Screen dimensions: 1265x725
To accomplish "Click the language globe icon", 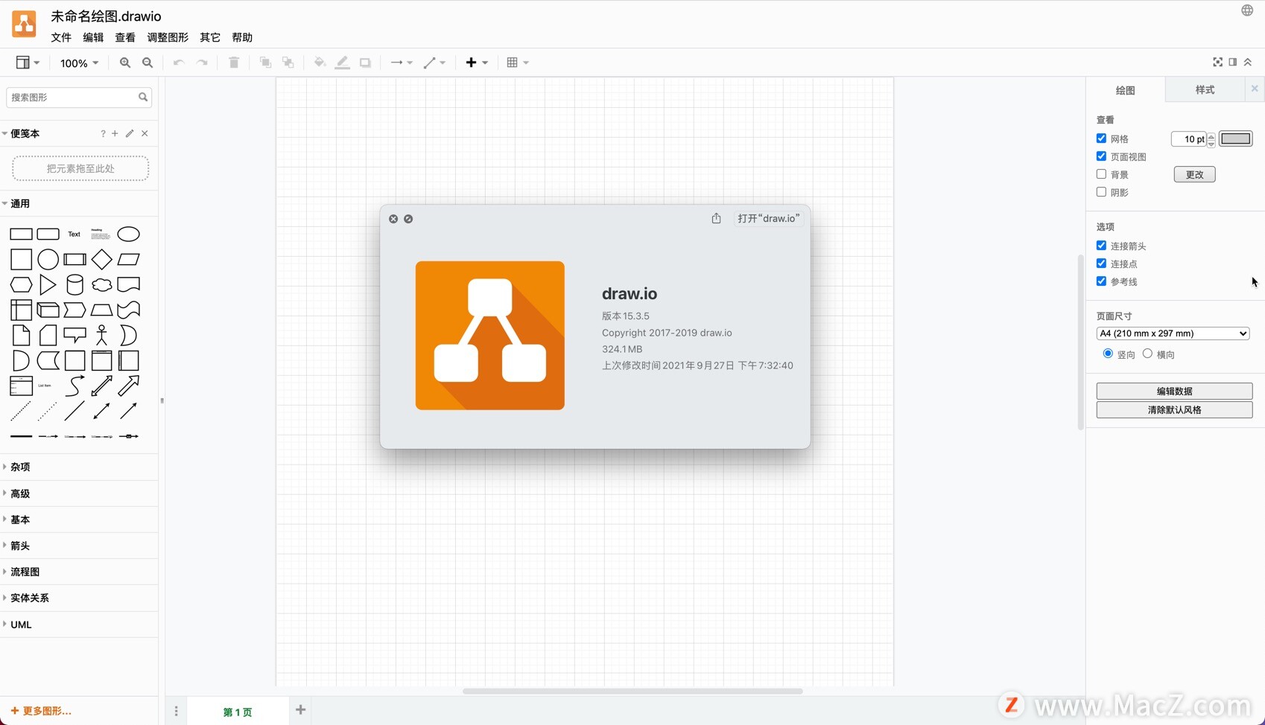I will pyautogui.click(x=1247, y=10).
